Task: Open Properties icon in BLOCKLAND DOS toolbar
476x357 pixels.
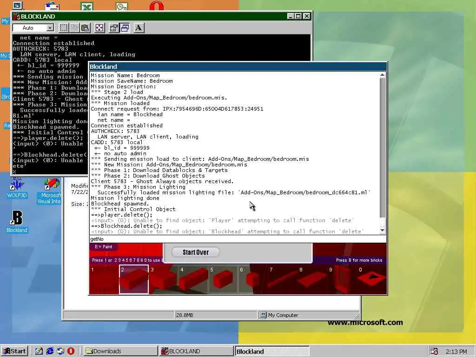Action: point(113,28)
